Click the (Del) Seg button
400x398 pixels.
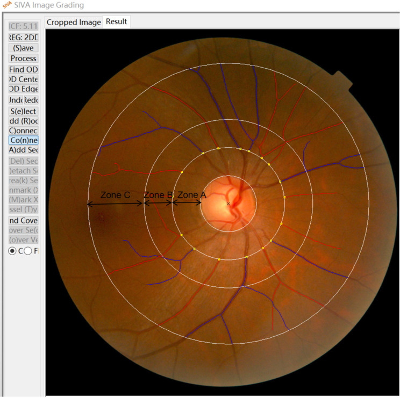click(23, 161)
